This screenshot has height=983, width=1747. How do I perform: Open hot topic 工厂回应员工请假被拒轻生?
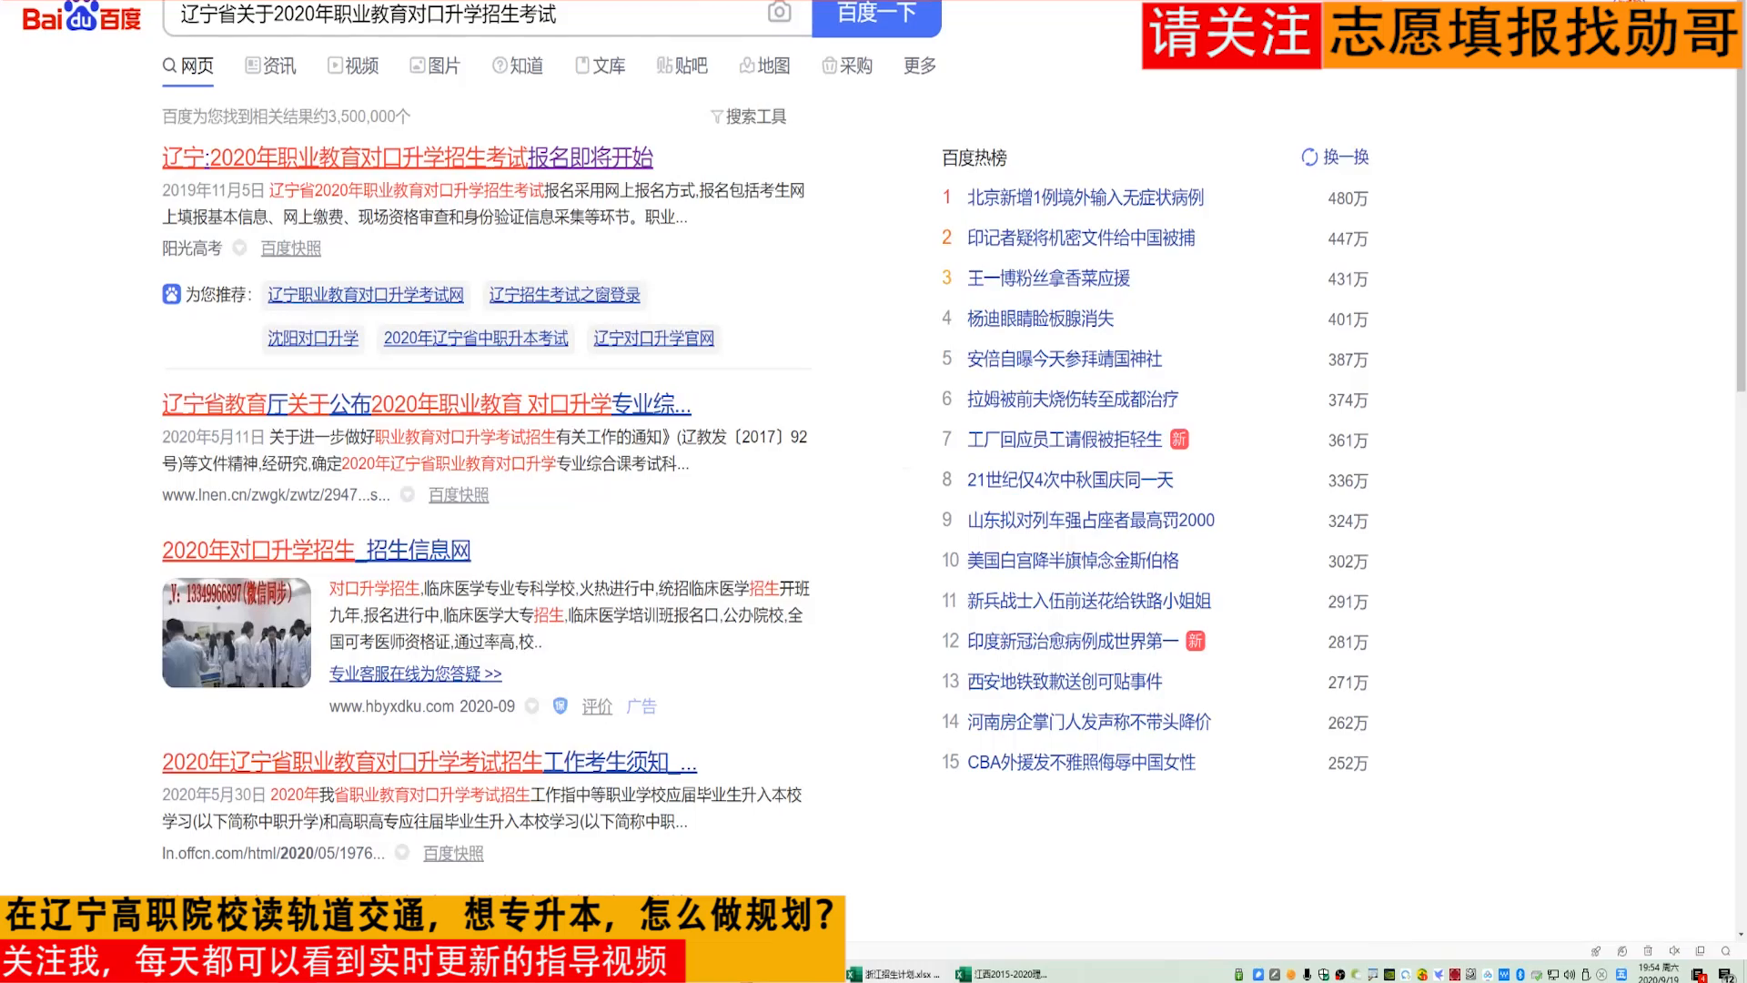(x=1065, y=440)
